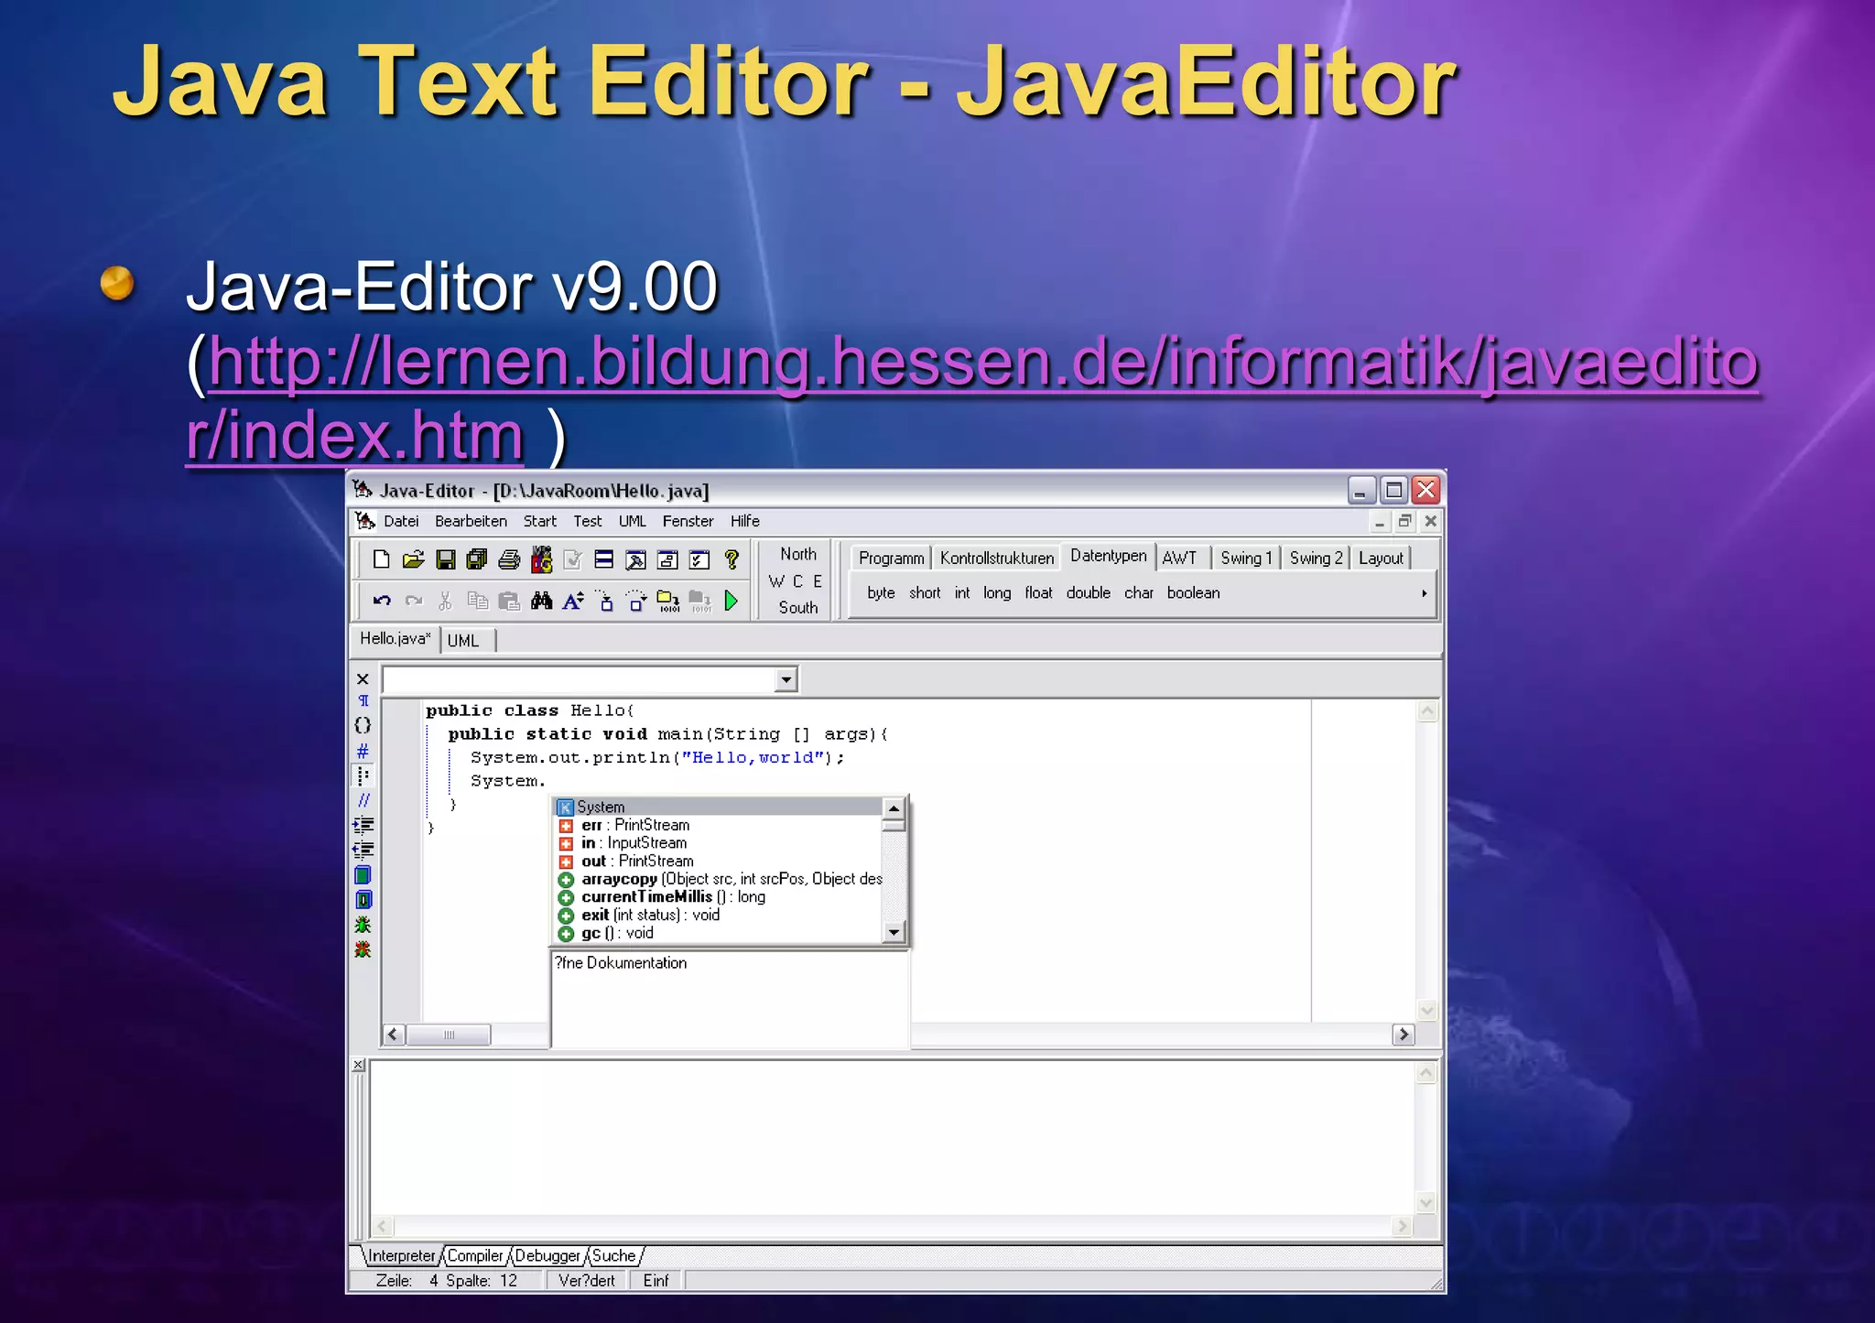1875x1323 pixels.
Task: Insert the float data type
Action: (1038, 593)
